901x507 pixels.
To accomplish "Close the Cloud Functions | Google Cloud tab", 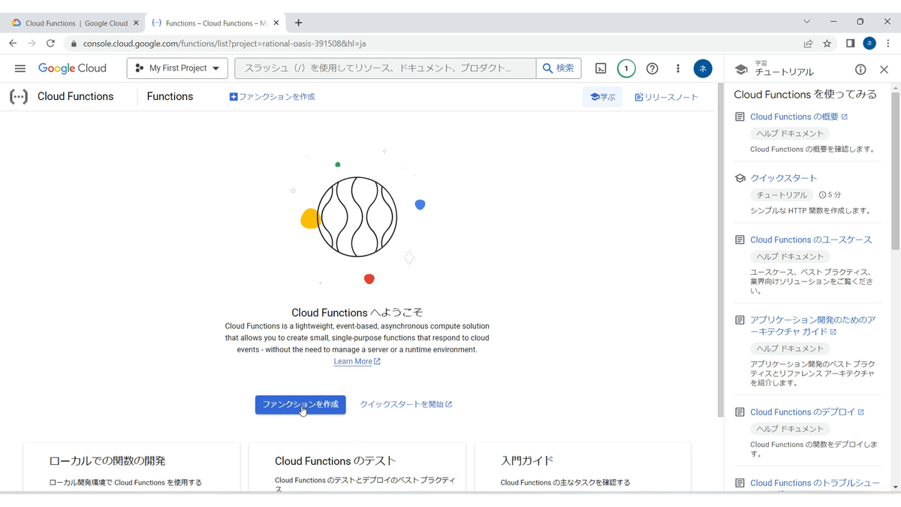I will [136, 23].
